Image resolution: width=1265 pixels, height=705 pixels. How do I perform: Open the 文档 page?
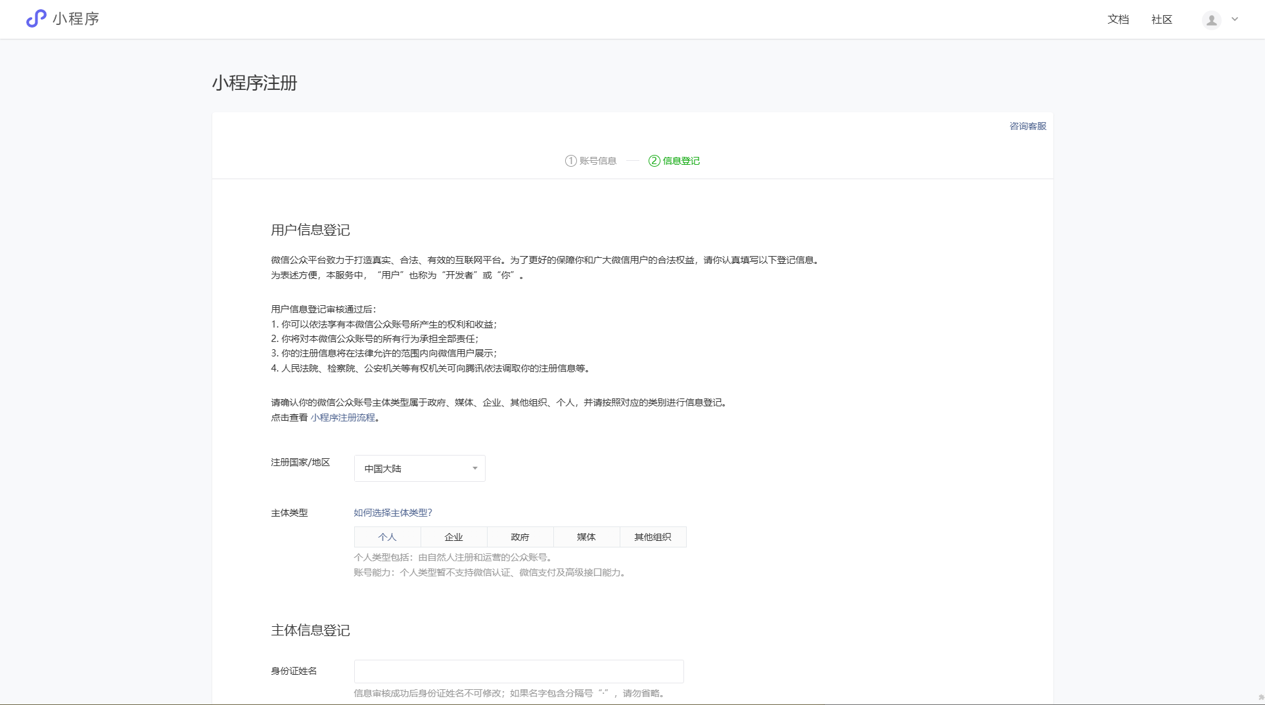pyautogui.click(x=1118, y=20)
